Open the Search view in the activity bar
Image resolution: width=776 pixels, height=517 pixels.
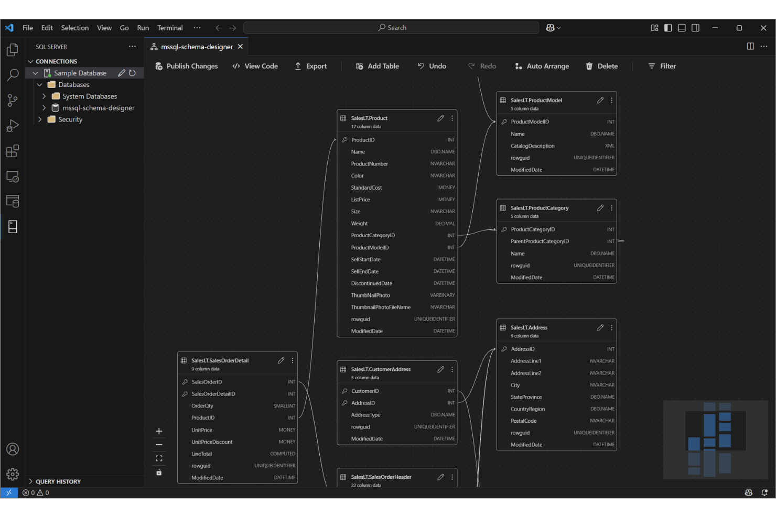tap(13, 75)
